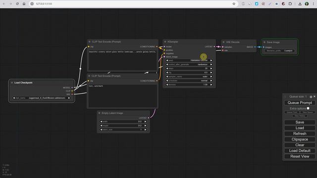This screenshot has width=317, height=178.
Task: Open the browser downloads icon
Action: [300, 4]
